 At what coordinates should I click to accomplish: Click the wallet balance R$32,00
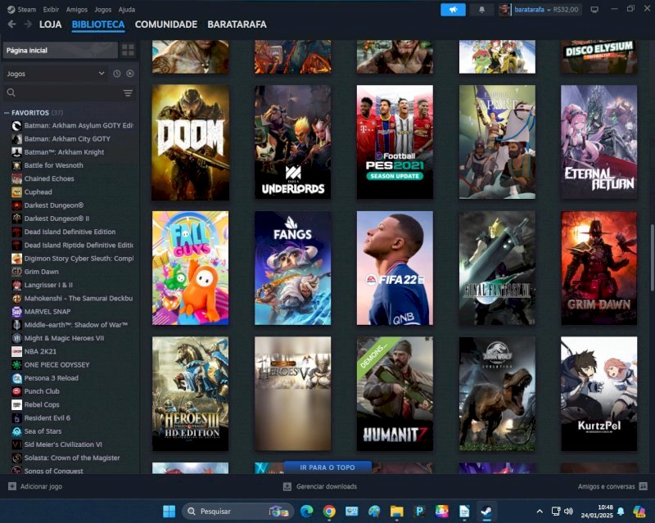coord(566,10)
